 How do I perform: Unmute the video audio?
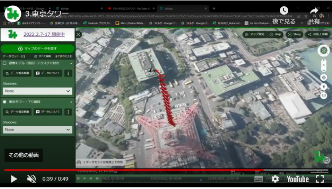pyautogui.click(x=31, y=179)
